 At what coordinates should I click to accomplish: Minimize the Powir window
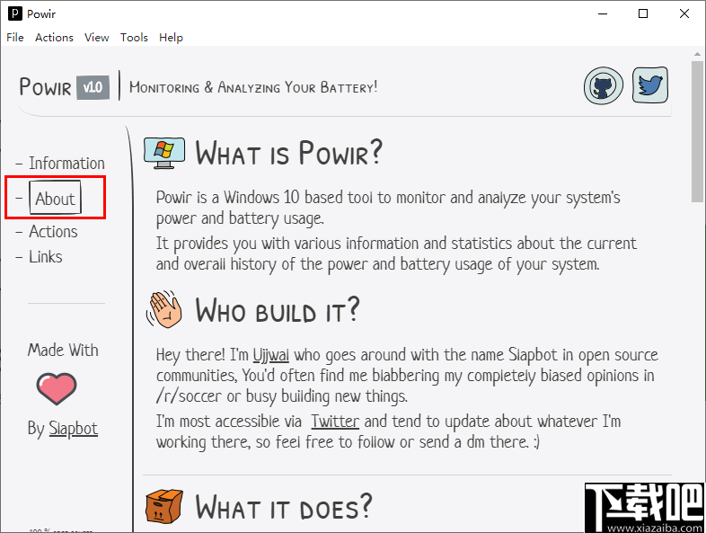[603, 13]
